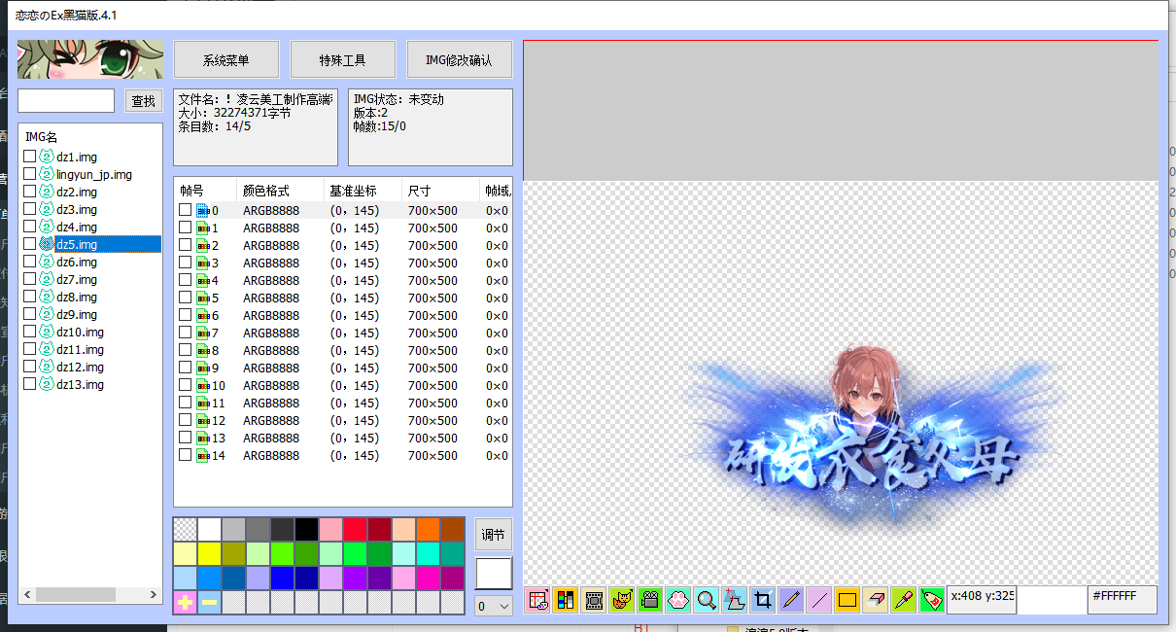Pick the eyedropper color sampler tool

904,600
